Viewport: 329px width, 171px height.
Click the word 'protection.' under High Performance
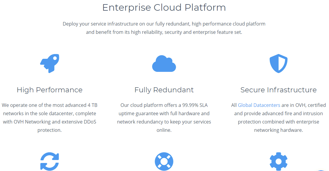click(50, 130)
